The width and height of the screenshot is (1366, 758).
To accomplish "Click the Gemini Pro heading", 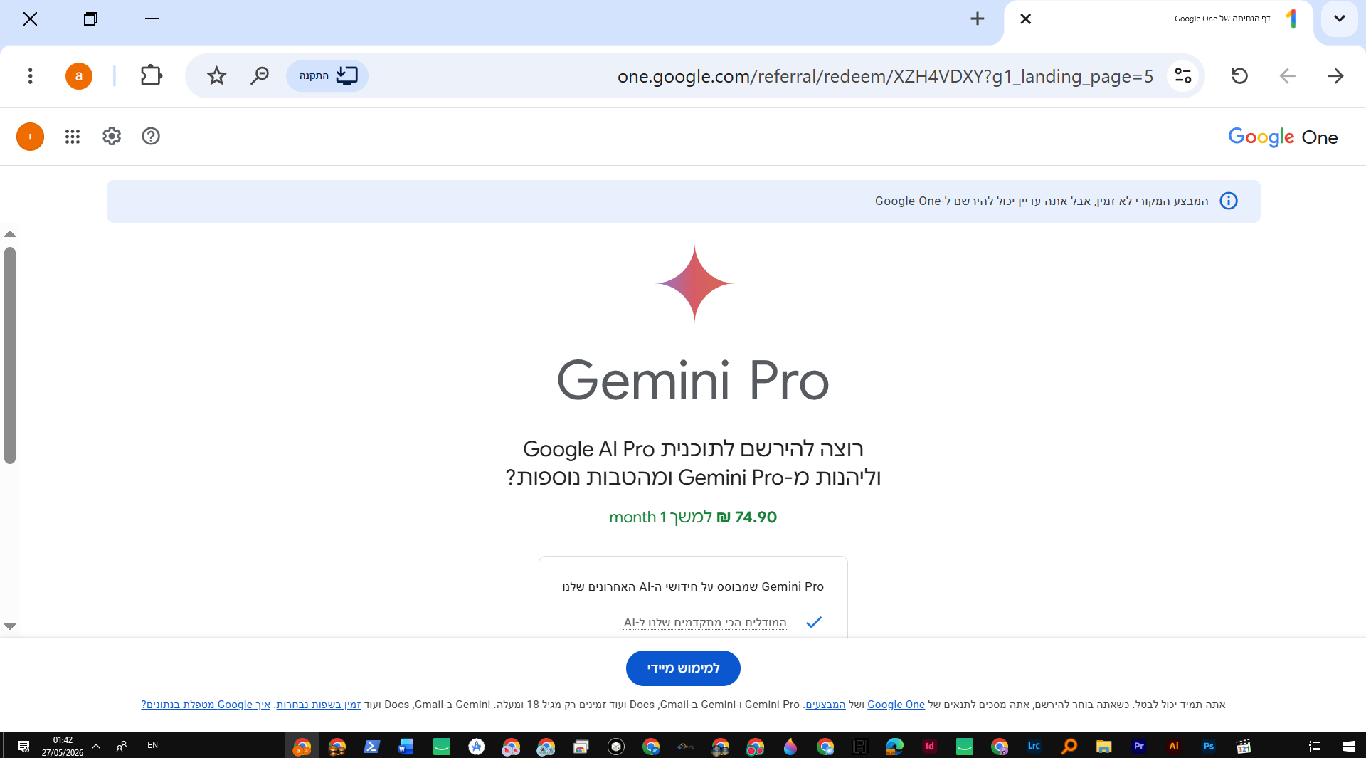I will tap(693, 381).
